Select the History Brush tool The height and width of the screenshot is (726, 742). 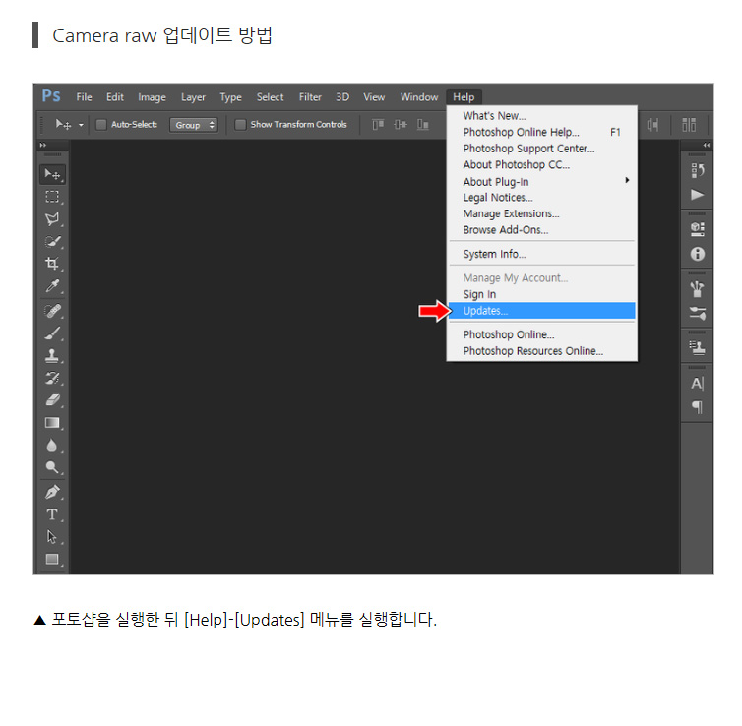coord(52,379)
